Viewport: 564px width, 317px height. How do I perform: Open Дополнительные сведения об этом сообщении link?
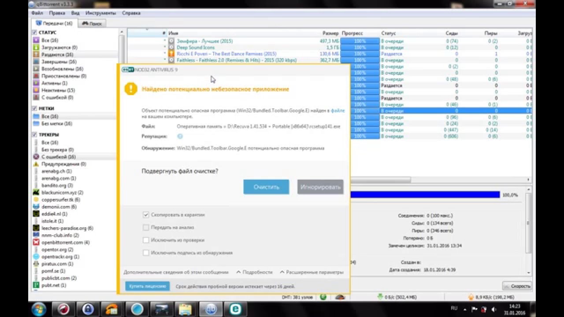pos(176,272)
